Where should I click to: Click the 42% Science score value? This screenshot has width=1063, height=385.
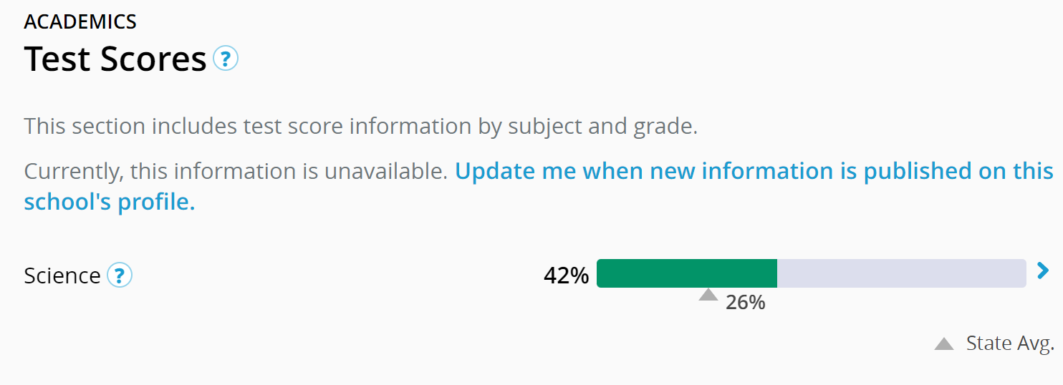(x=566, y=276)
